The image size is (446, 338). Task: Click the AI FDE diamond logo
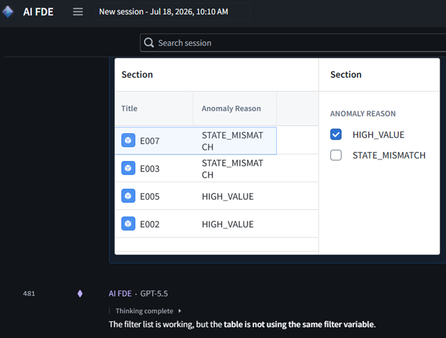click(8, 12)
